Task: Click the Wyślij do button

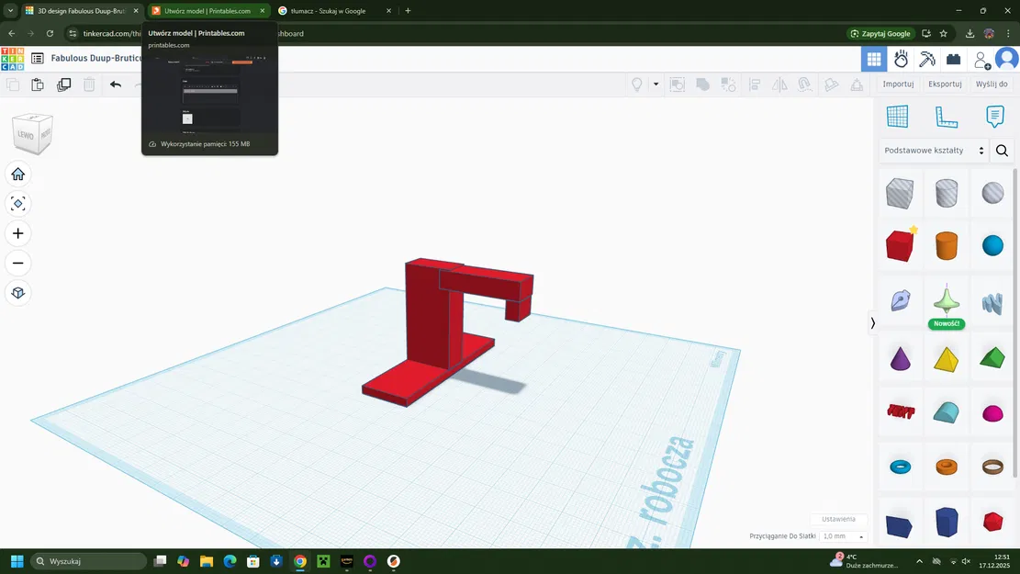Action: (x=992, y=84)
